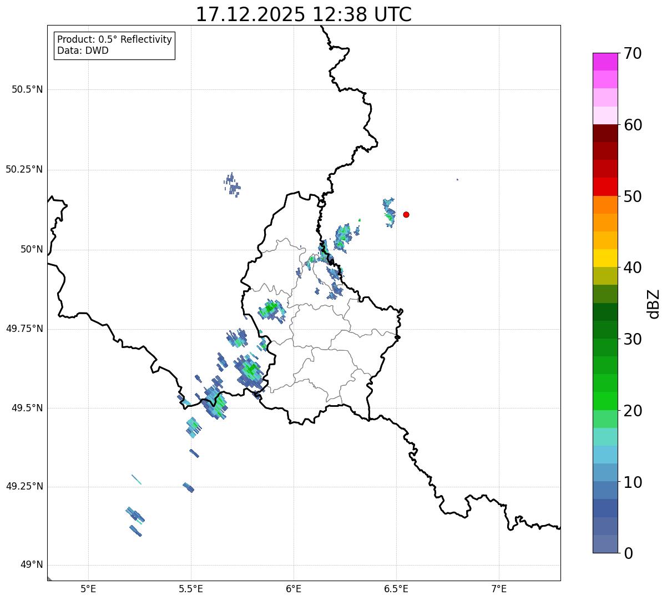Pick the dark maroon colorbar segment below 60
This screenshot has width=667, height=600.
click(x=605, y=133)
